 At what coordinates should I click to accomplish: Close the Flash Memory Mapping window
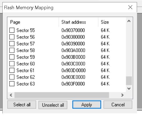(x=130, y=7)
